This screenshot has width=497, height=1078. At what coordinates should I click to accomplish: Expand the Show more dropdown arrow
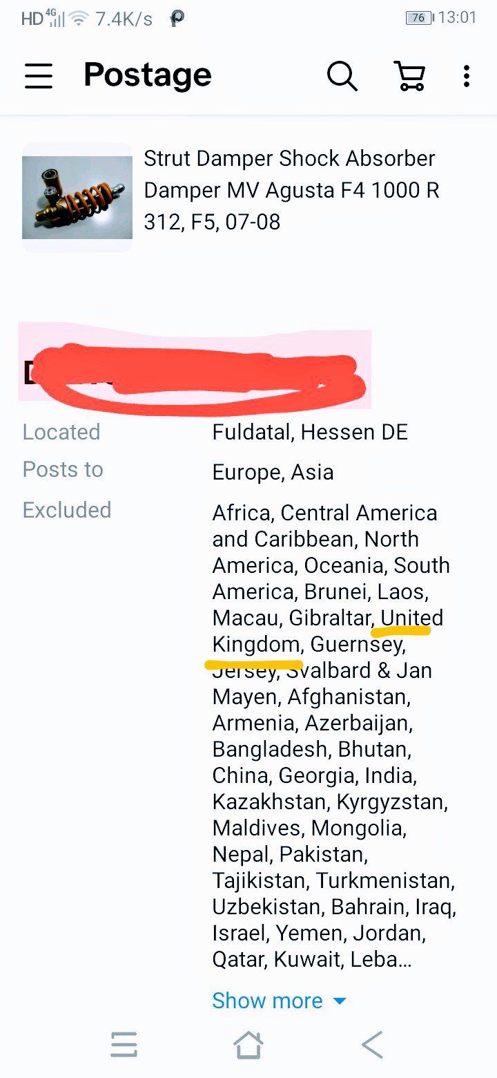tap(340, 1001)
